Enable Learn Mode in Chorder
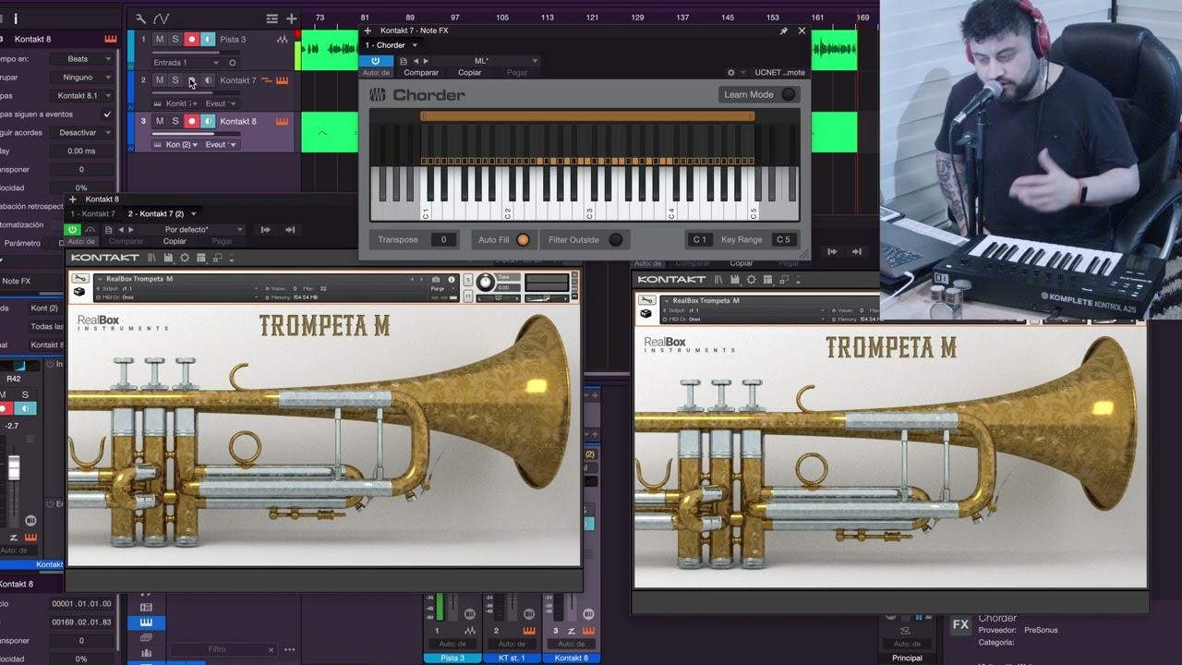Image resolution: width=1182 pixels, height=665 pixels. click(x=788, y=94)
